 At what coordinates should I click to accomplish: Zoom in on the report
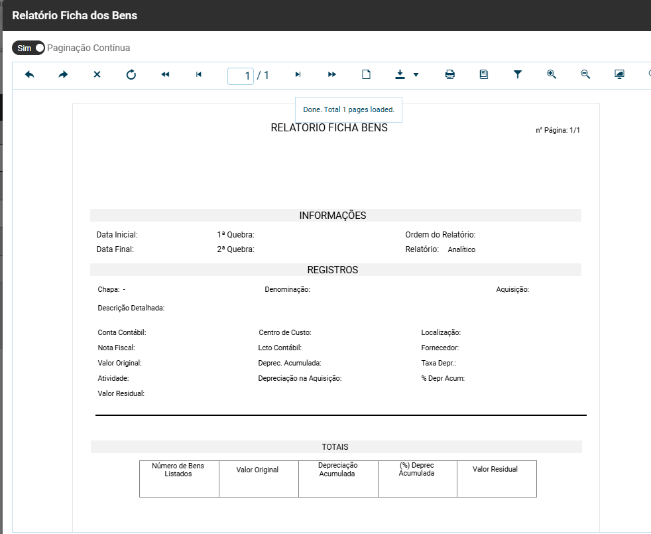552,75
